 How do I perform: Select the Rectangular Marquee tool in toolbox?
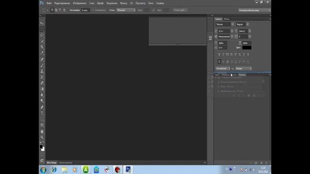(x=42, y=29)
